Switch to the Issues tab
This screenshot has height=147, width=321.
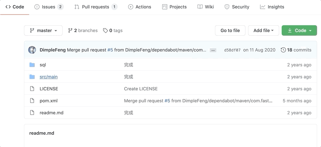click(x=49, y=7)
